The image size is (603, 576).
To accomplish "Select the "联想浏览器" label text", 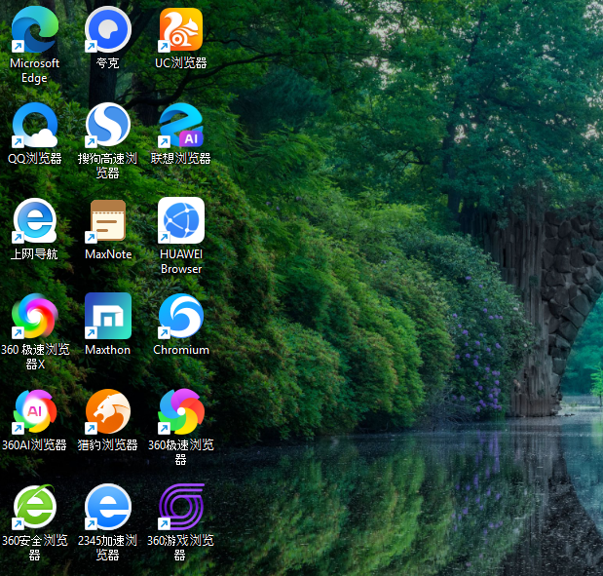I will point(181,158).
